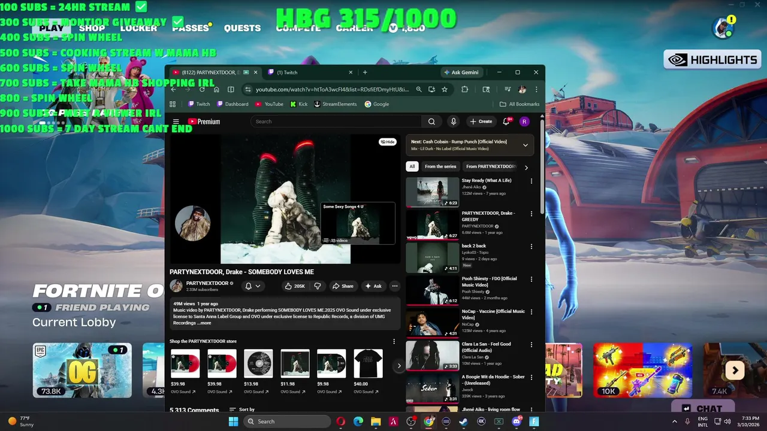This screenshot has width=767, height=431.
Task: Switch to the (1) Twitch tab
Action: pyautogui.click(x=309, y=72)
